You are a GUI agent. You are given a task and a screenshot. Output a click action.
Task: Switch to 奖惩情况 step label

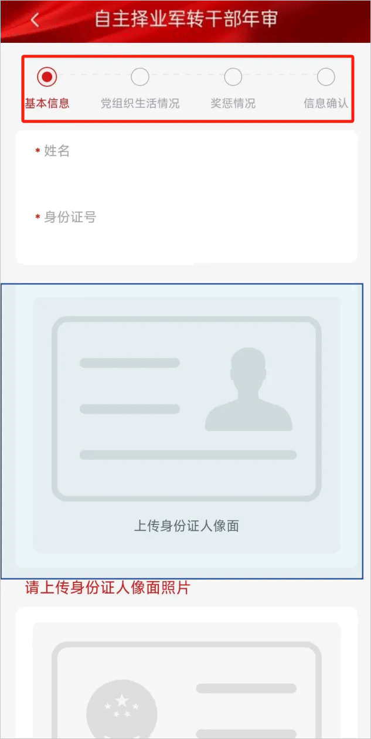(x=233, y=104)
